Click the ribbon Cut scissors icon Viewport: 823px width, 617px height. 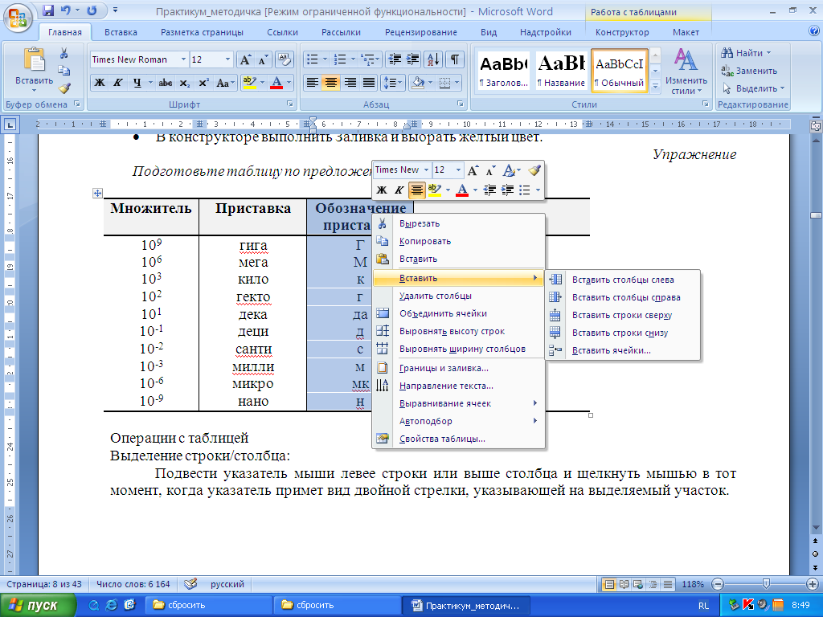pos(64,53)
